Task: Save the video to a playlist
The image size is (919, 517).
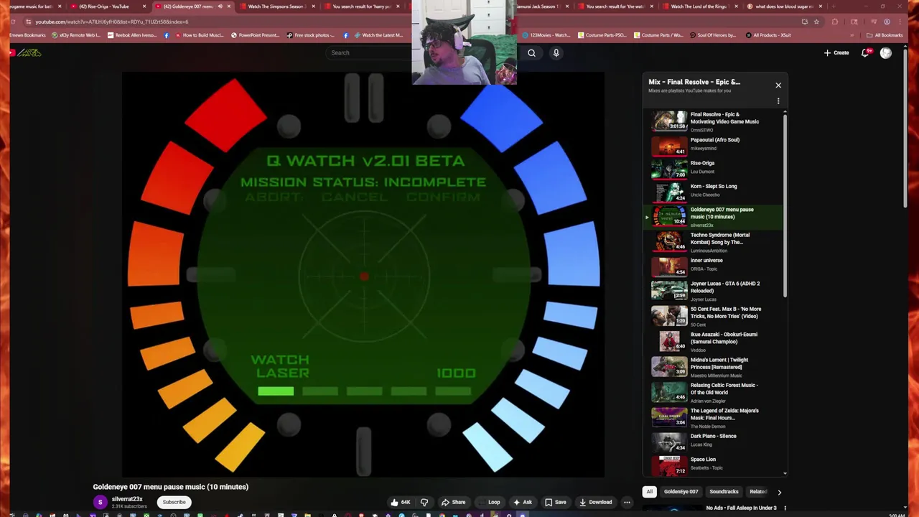Action: (556, 503)
